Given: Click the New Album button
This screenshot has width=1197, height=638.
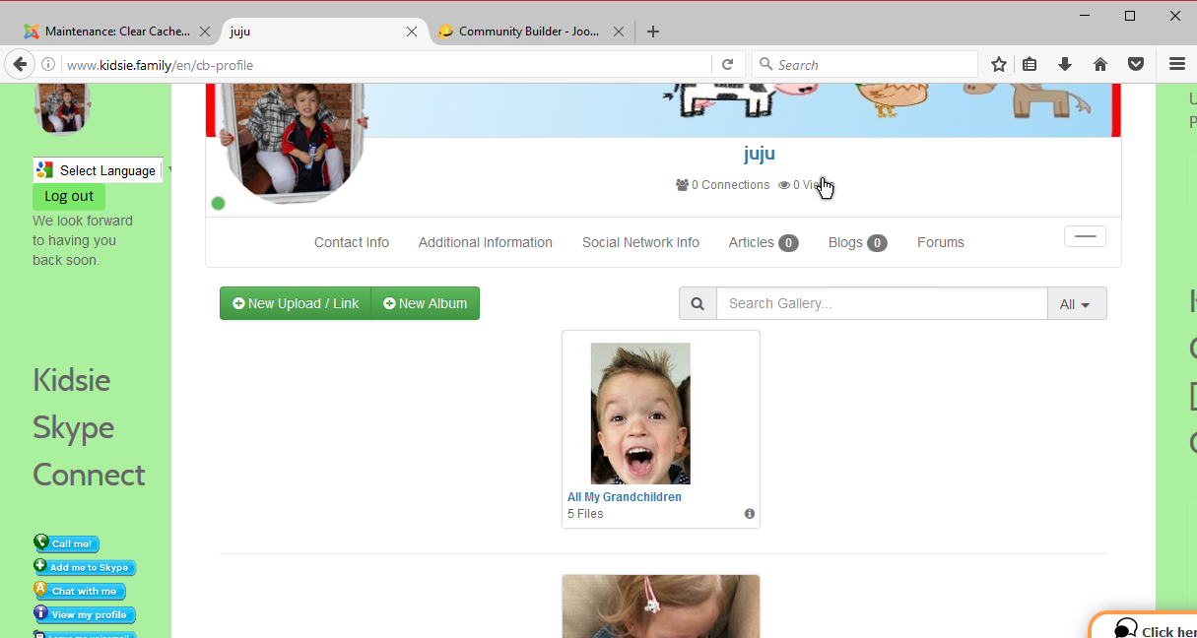Looking at the screenshot, I should coord(426,304).
